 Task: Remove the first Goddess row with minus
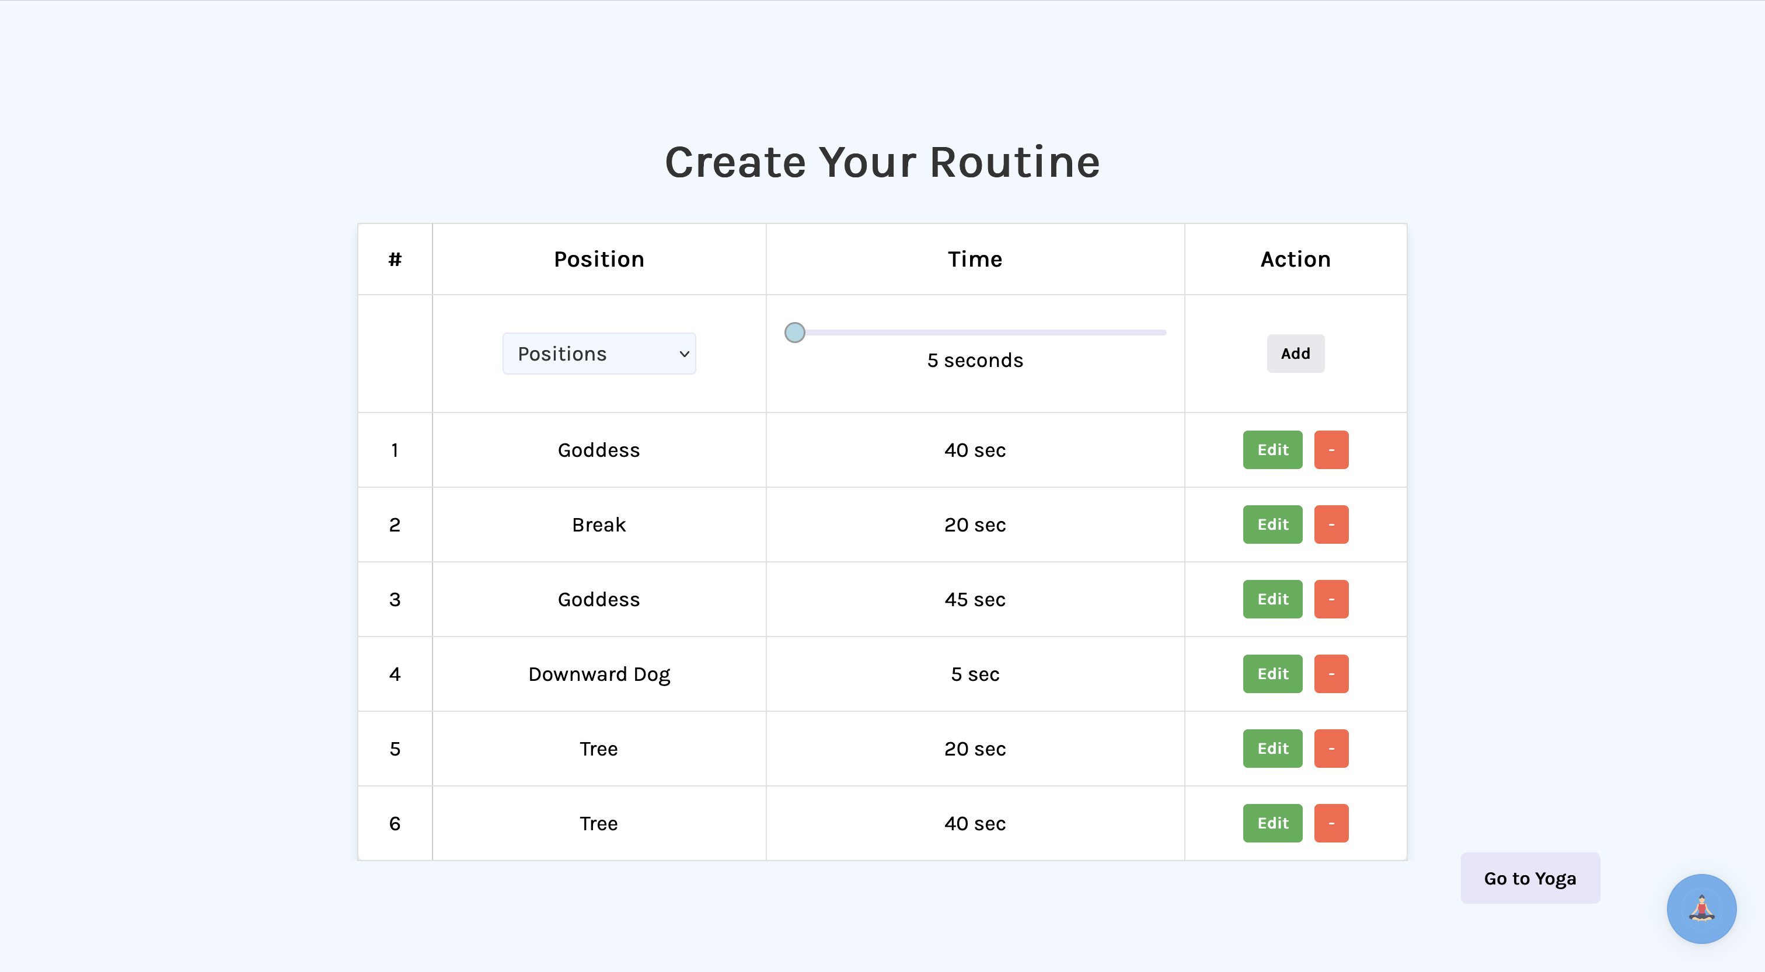tap(1331, 450)
